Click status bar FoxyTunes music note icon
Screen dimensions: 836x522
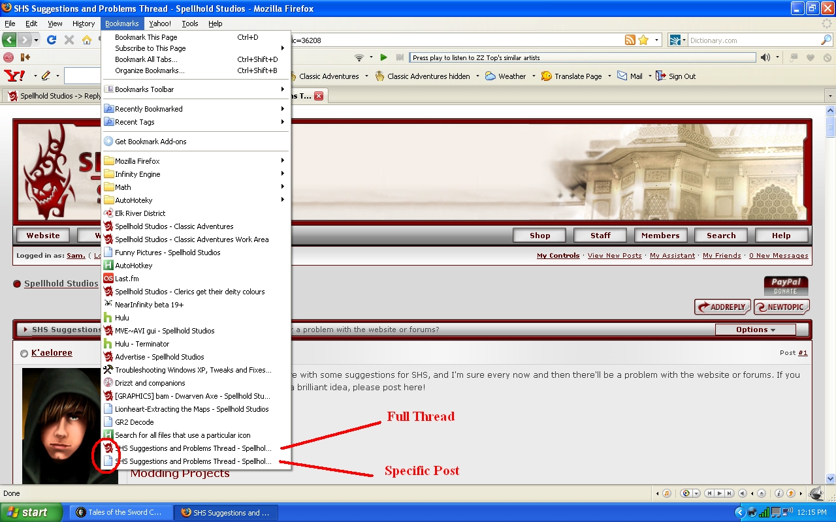tap(667, 493)
